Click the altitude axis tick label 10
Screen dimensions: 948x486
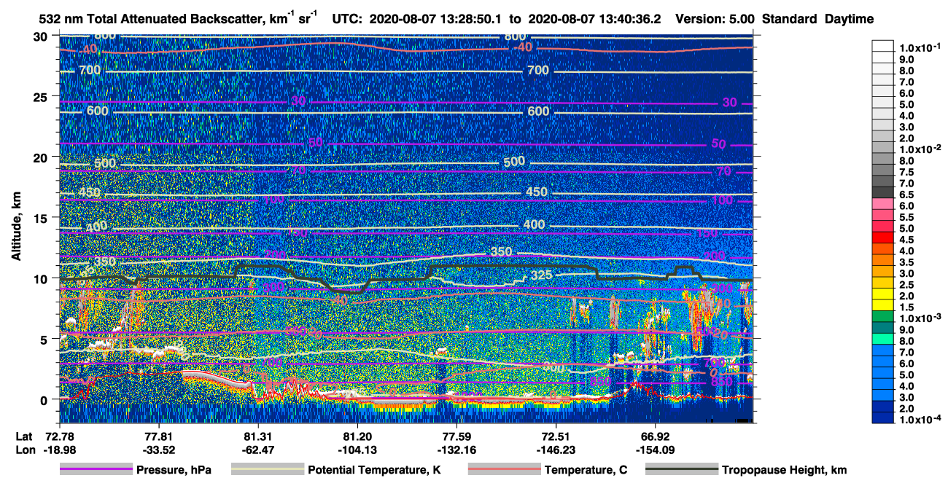tap(42, 278)
